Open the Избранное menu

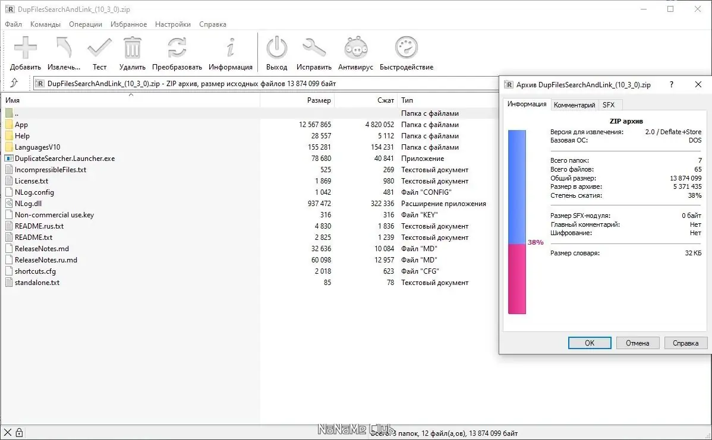click(x=128, y=24)
